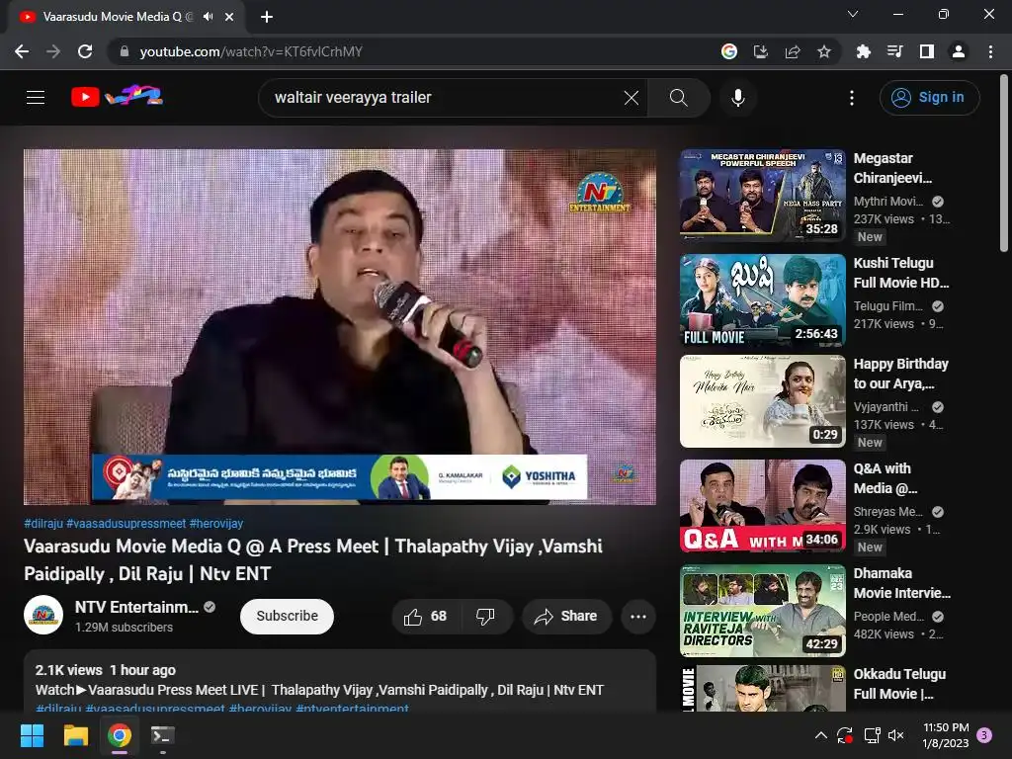Open Happy Birthday Malvika Nair thumbnail
Screen dimensions: 1012x759
click(x=762, y=401)
